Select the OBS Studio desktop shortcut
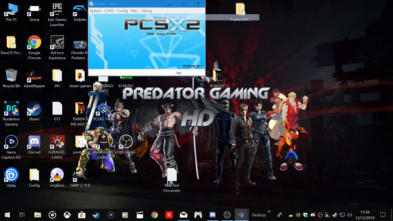This screenshot has height=221, width=393. pyautogui.click(x=126, y=145)
